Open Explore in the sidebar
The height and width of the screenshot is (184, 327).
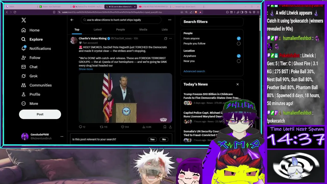coord(32,39)
